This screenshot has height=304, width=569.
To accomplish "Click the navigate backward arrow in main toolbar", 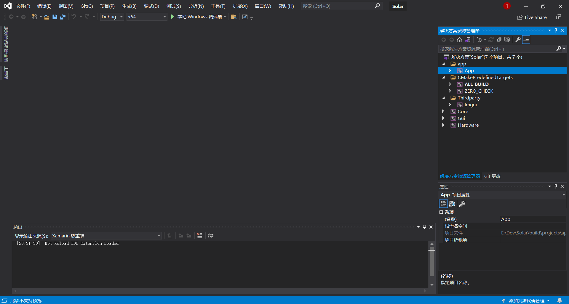I will point(11,17).
